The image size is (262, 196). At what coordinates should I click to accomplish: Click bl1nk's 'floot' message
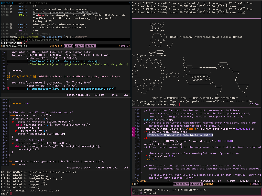click(37, 31)
